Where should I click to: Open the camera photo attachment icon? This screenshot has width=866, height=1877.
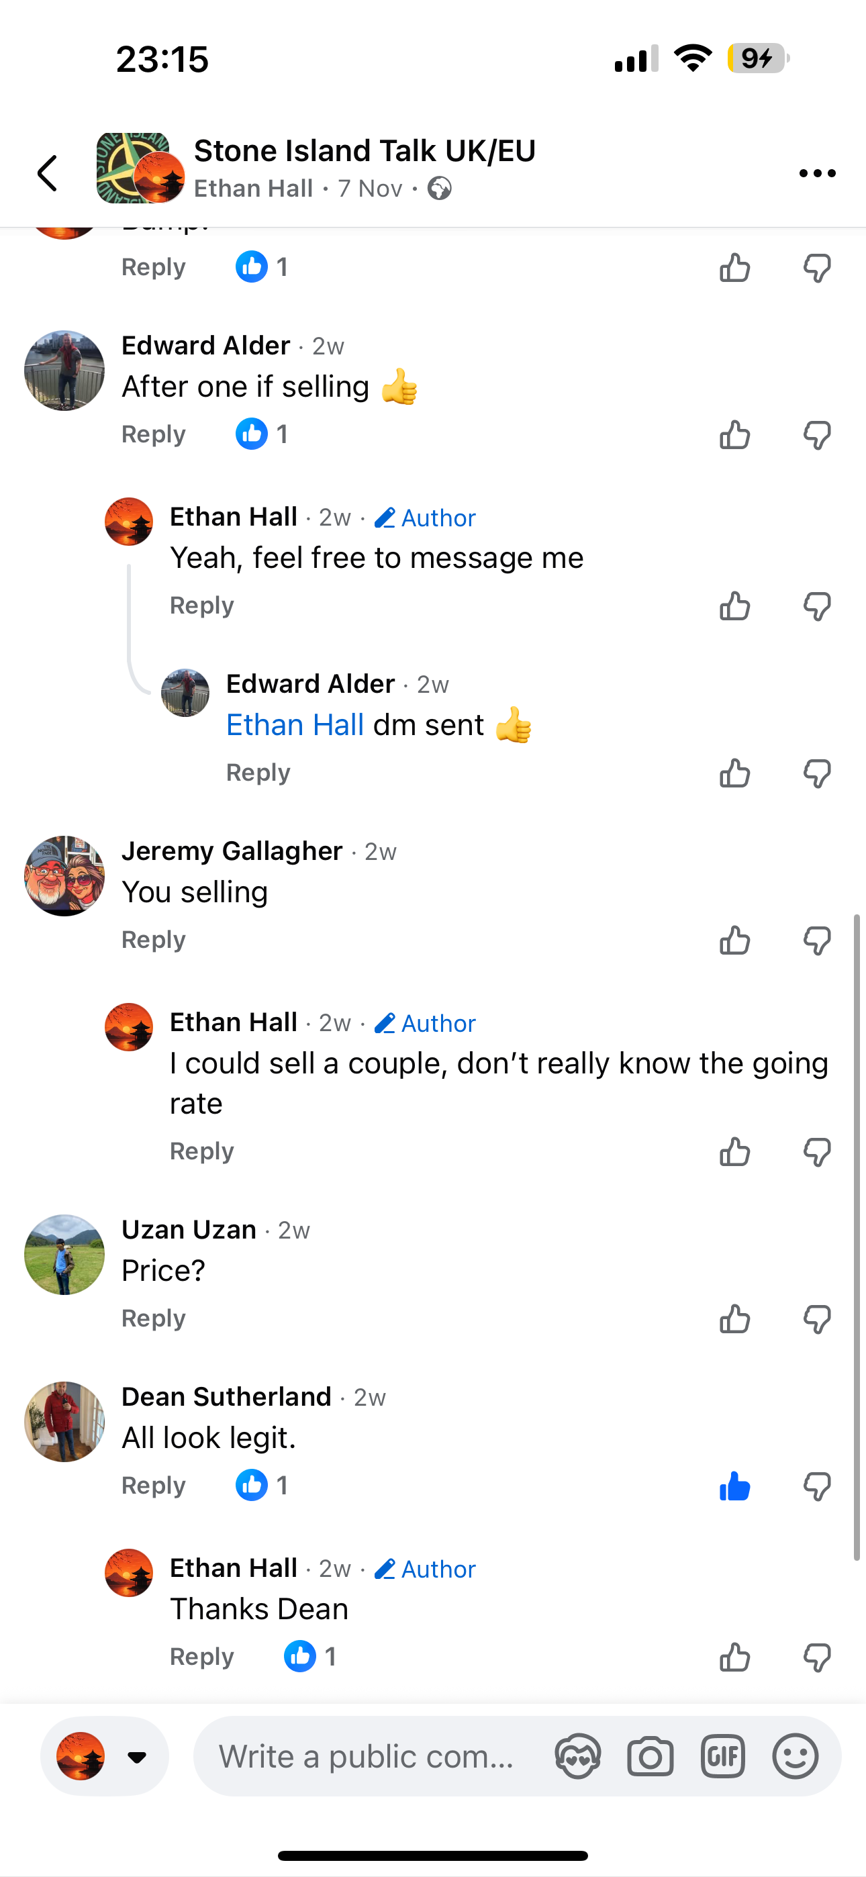tap(650, 1757)
